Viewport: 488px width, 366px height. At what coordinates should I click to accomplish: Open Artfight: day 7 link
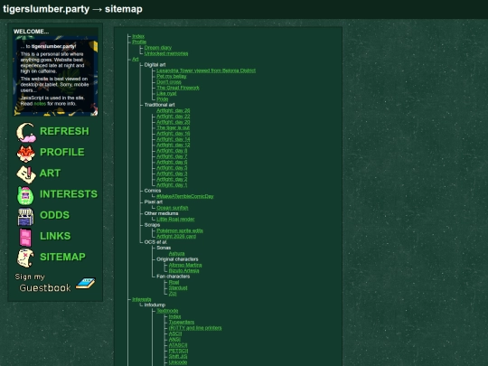click(172, 156)
